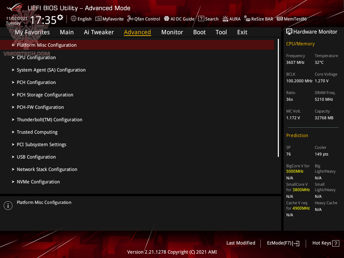The width and height of the screenshot is (344, 258).
Task: Switch to the Main tab
Action: click(67, 32)
